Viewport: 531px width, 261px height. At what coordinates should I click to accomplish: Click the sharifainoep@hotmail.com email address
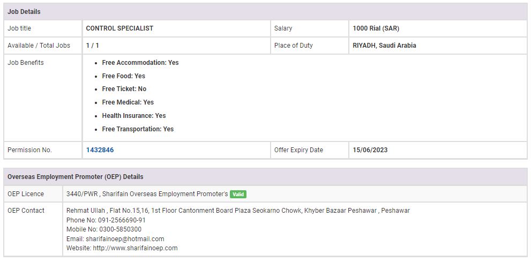pyautogui.click(x=125, y=239)
